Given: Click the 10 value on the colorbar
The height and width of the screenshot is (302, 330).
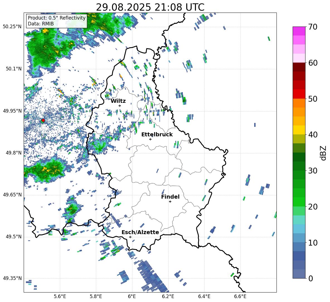Looking at the screenshot, I should point(312,242).
